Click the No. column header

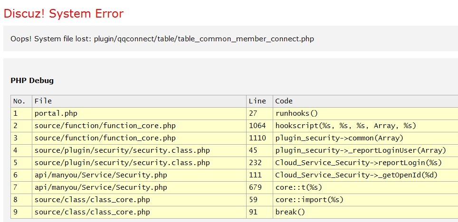pos(21,101)
